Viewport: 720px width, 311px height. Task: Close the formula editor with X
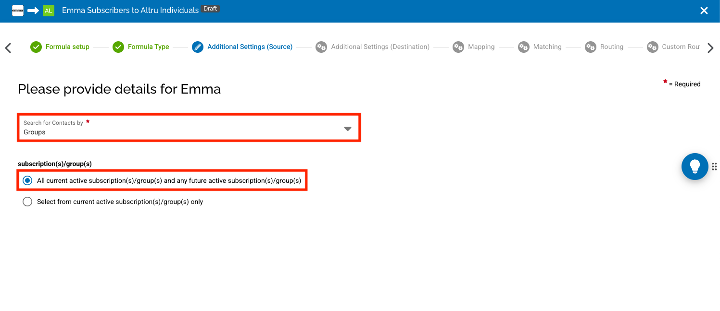click(704, 11)
